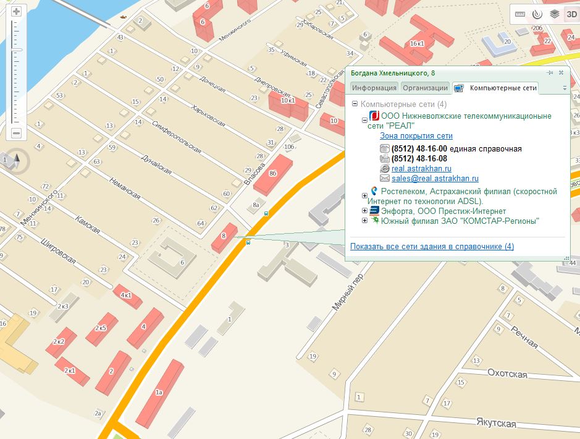Screen dimensions: 580x439
Task: Open the Зона покрытия сети link
Action: 416,136
